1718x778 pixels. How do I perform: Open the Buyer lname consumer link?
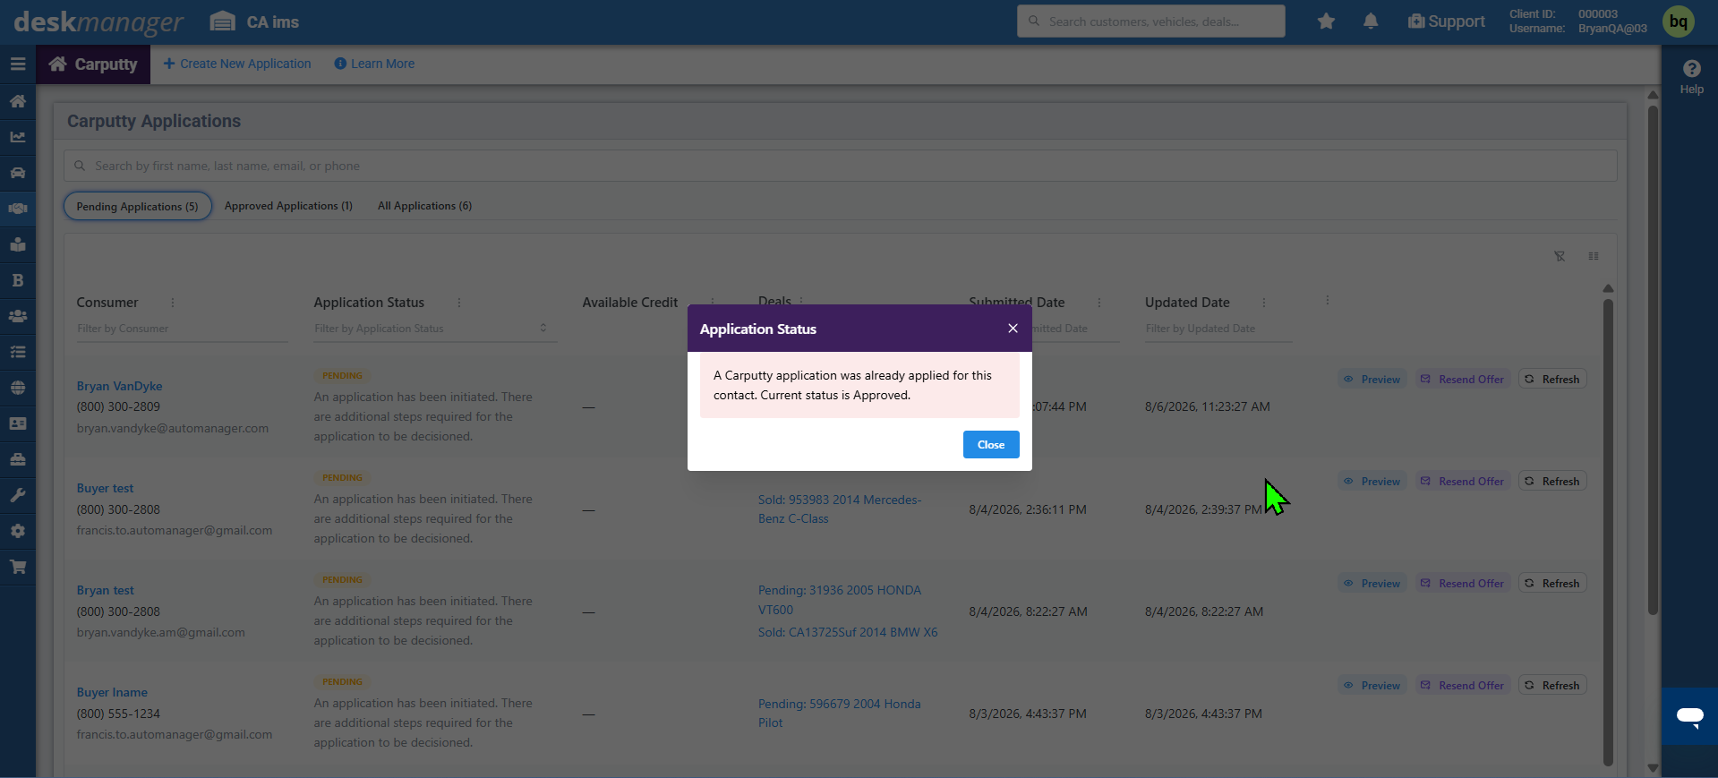[x=112, y=692]
